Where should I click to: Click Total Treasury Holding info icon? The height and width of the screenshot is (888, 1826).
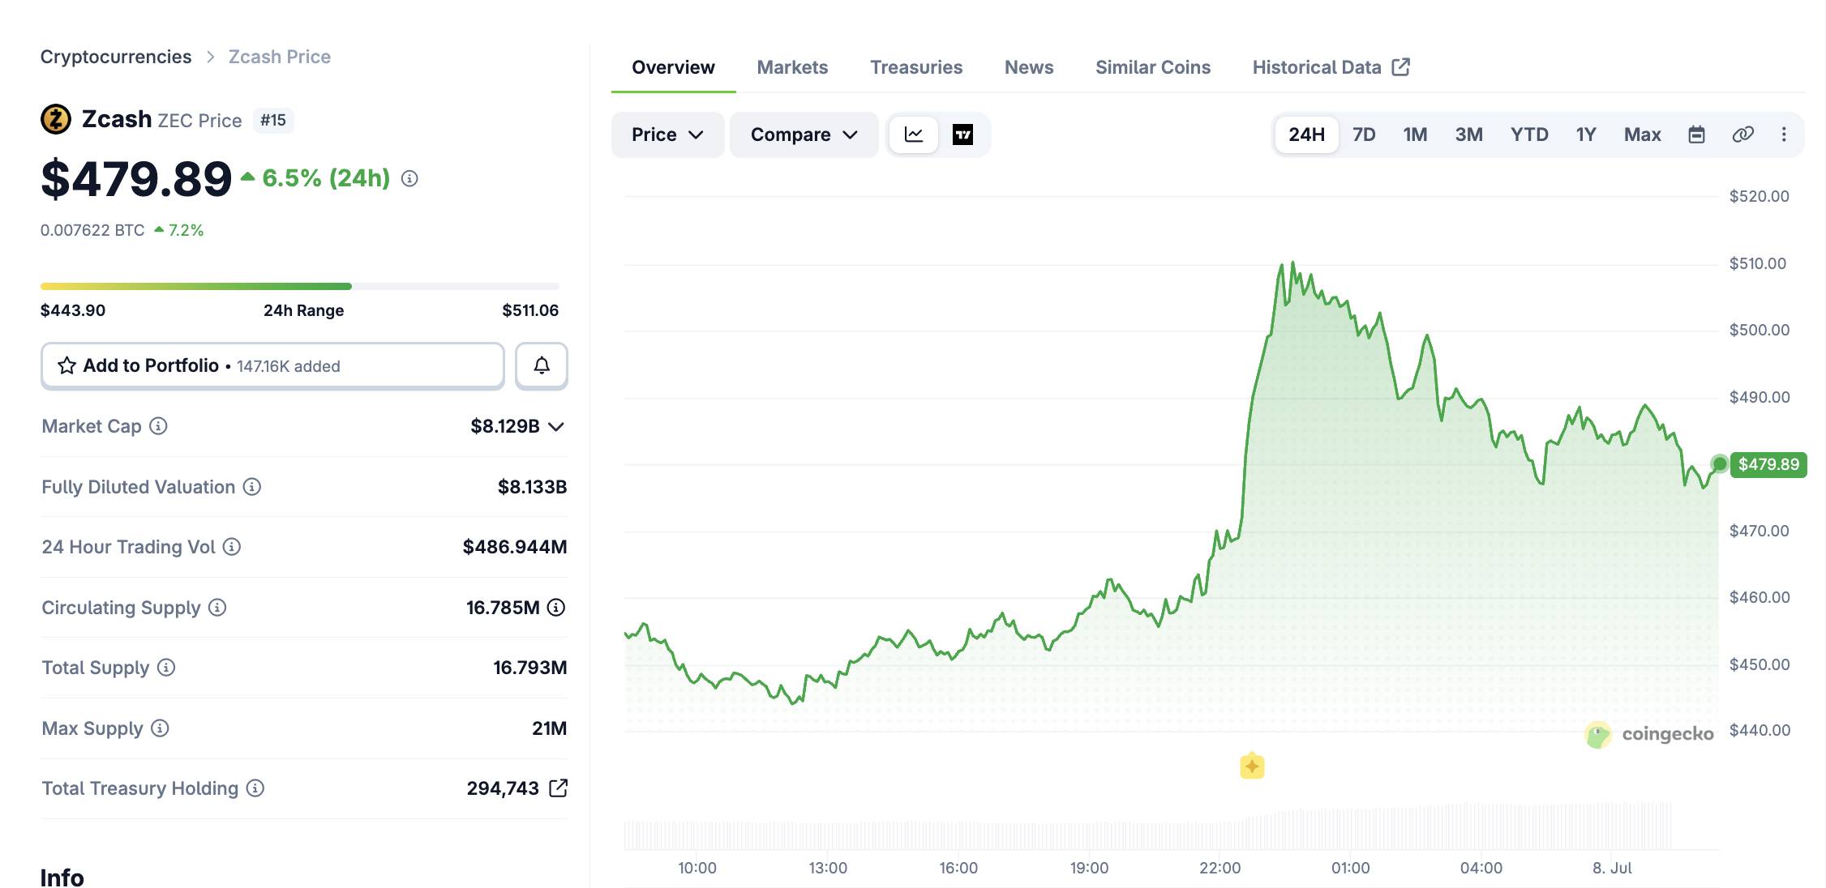[255, 788]
